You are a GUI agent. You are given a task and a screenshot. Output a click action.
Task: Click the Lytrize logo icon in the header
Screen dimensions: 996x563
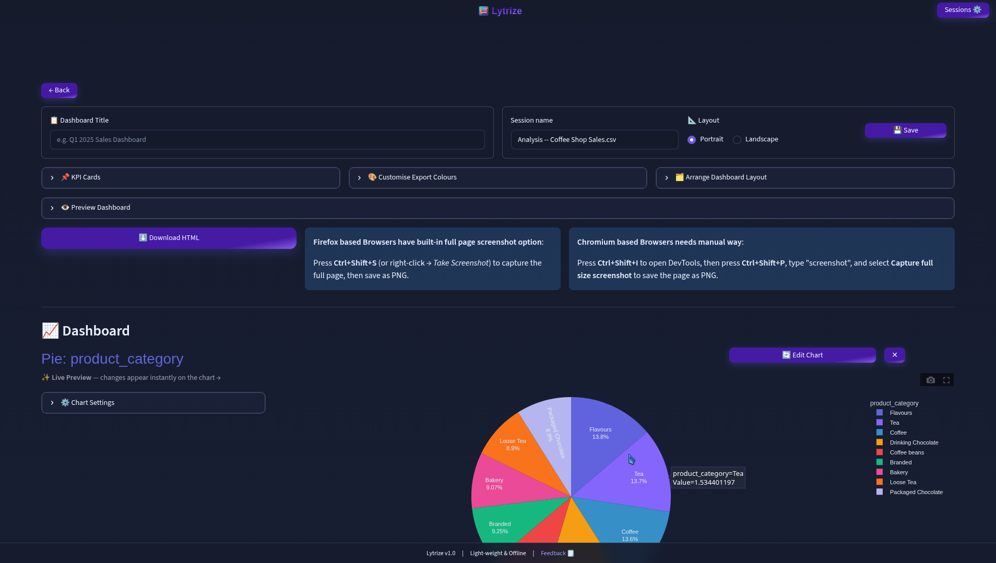tap(483, 11)
